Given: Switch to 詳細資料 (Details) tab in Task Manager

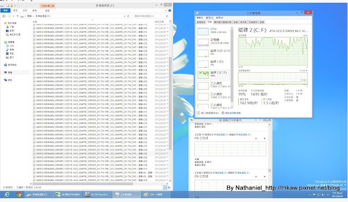Looking at the screenshot, I should coord(253,22).
